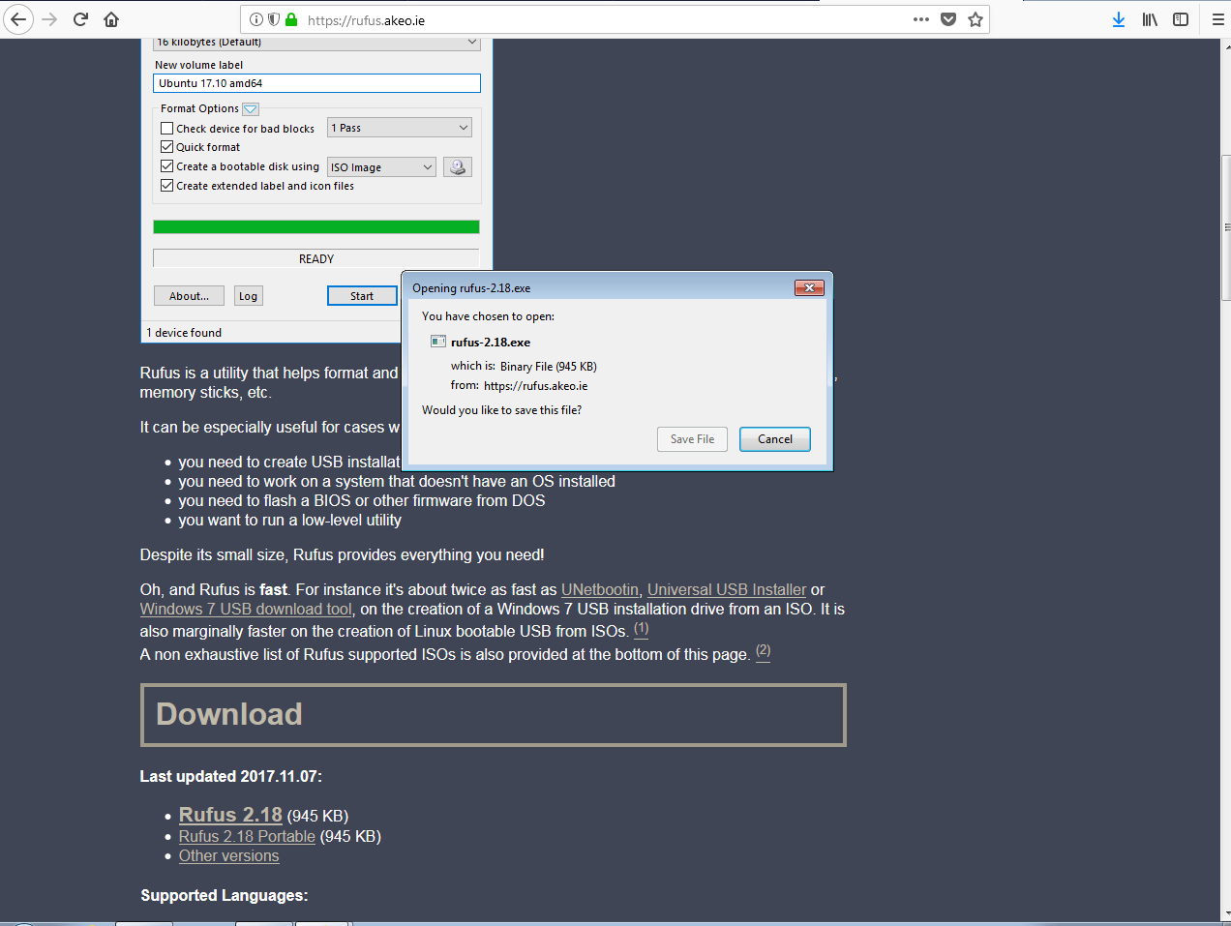Open Other versions link
1231x926 pixels.
click(x=228, y=856)
